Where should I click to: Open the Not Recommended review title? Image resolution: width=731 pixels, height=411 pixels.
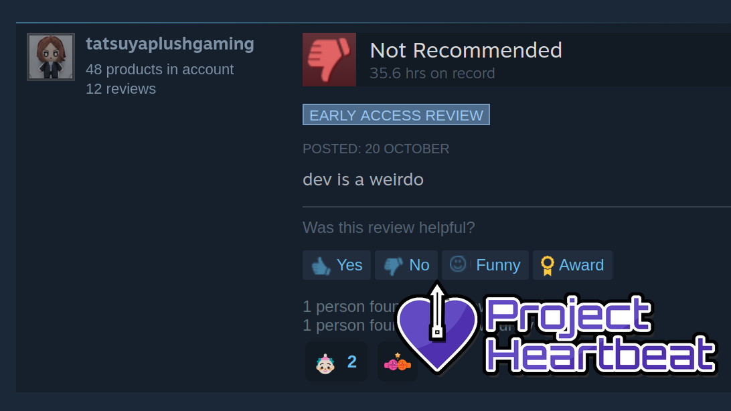[466, 50]
